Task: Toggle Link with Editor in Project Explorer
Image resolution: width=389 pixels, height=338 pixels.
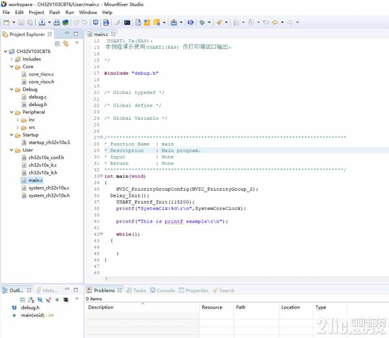Action: coord(66,44)
